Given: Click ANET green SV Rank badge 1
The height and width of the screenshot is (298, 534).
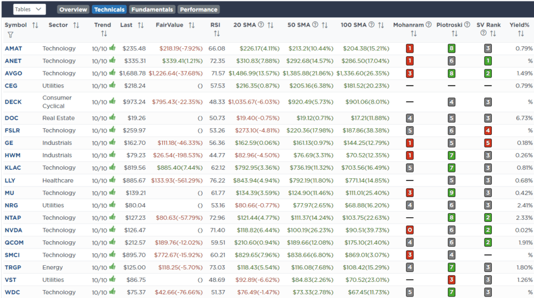Looking at the screenshot, I should point(488,61).
